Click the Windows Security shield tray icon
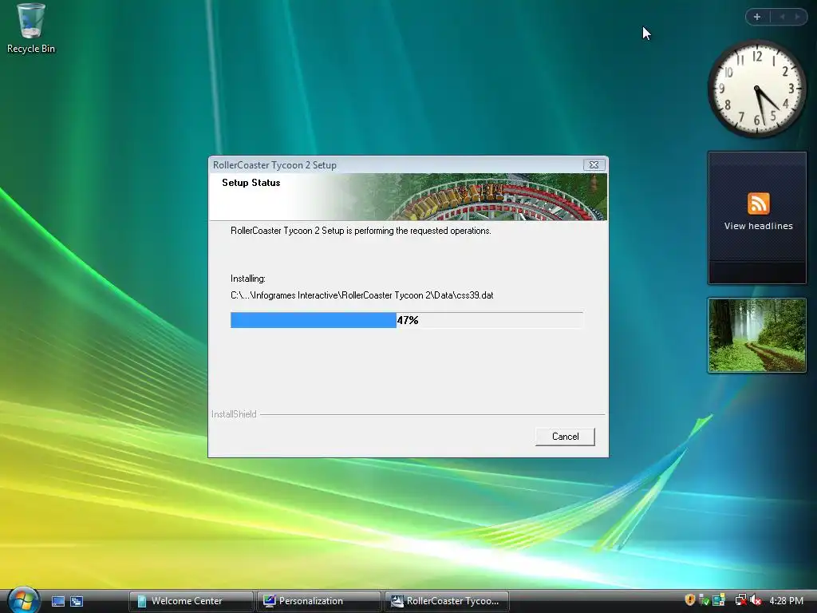Screen dimensions: 817x613 coord(690,600)
